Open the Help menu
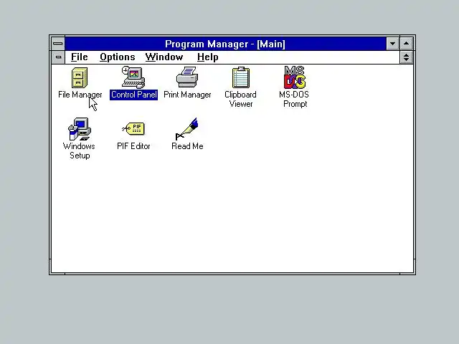Screen dimensions: 459x344 tap(207, 57)
